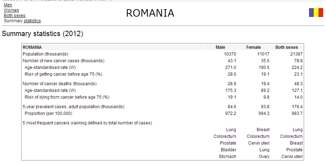Click the male population value 10370

[231, 54]
